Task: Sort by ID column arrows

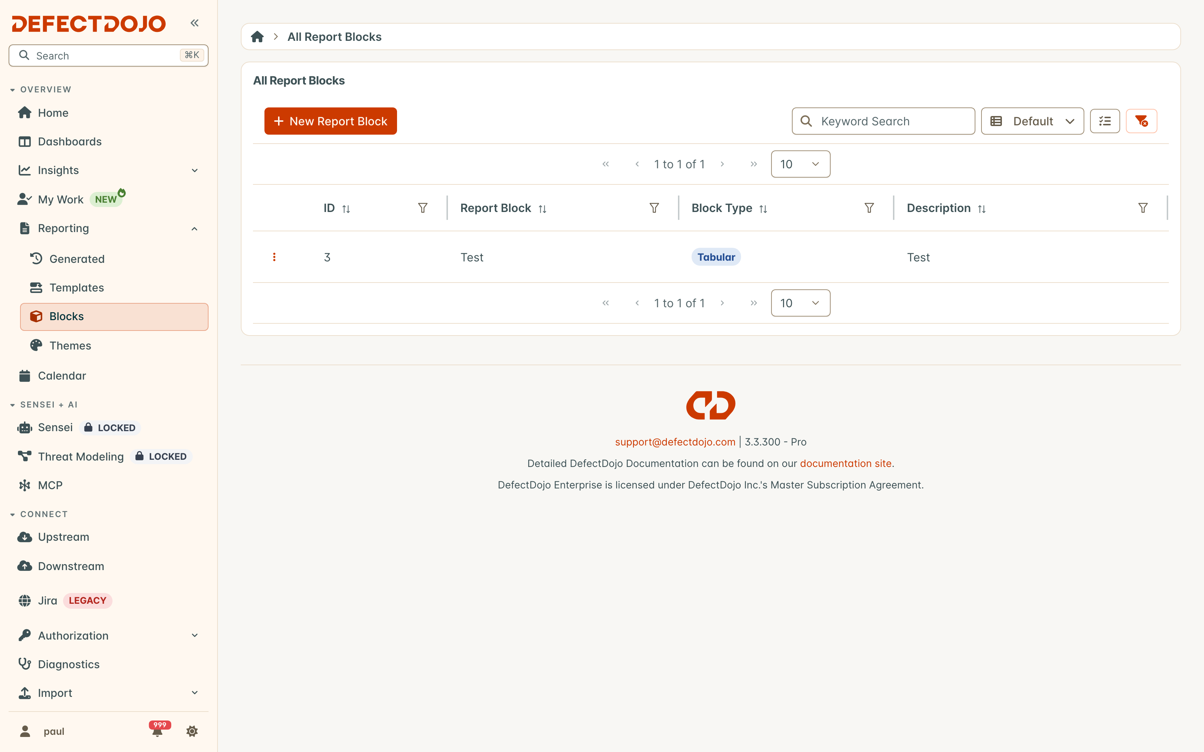Action: [346, 209]
